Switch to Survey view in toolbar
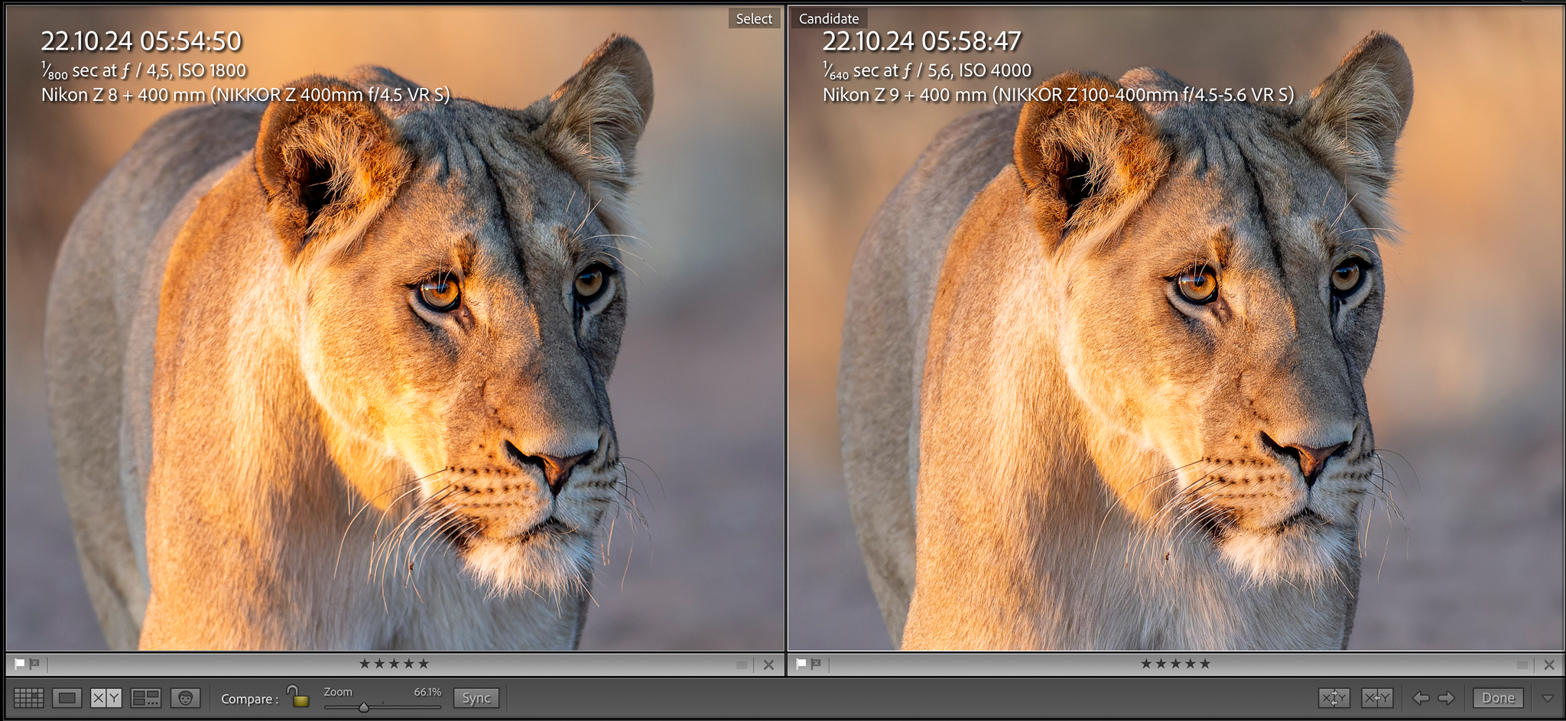The image size is (1566, 721). [145, 698]
